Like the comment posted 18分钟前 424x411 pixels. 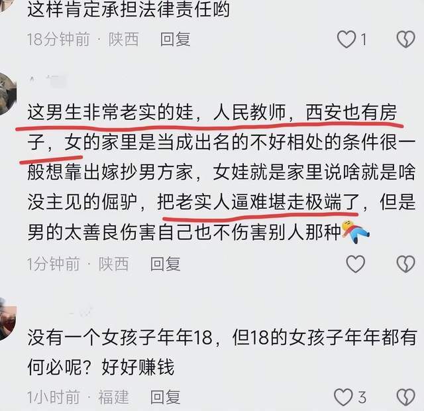[346, 40]
